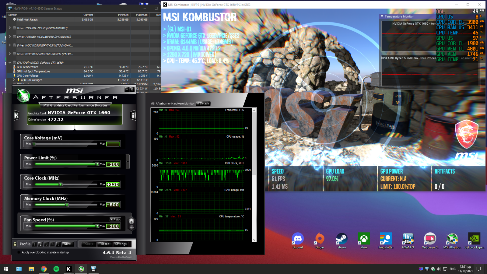This screenshot has width=487, height=274.
Task: Open the HWiNFO desktop shortcut
Action: 408,241
